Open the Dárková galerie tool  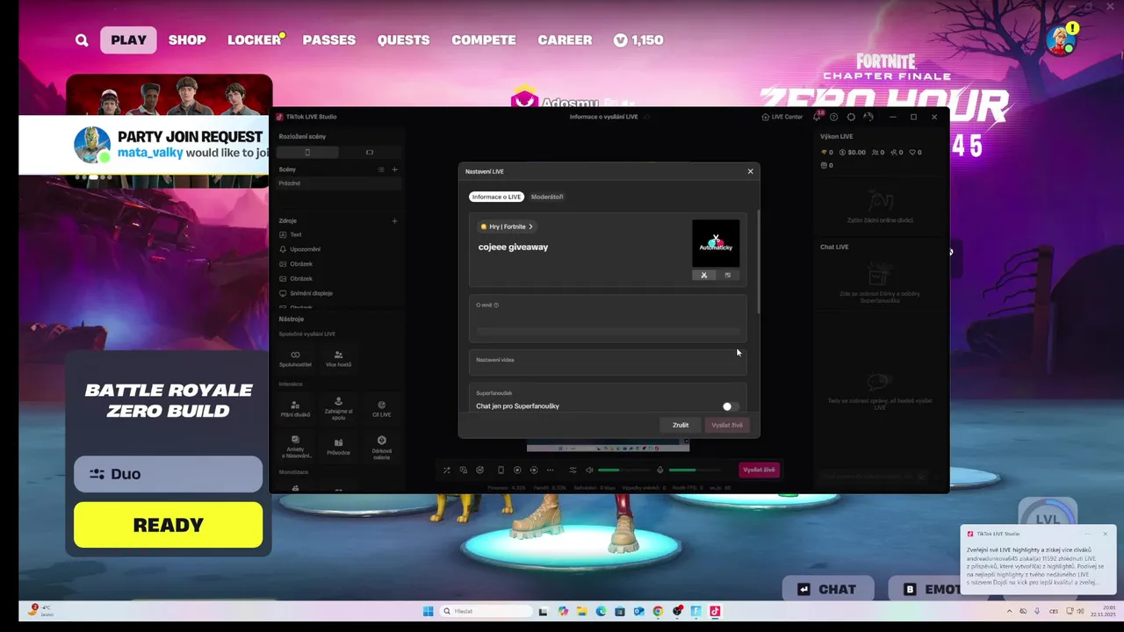pyautogui.click(x=381, y=447)
